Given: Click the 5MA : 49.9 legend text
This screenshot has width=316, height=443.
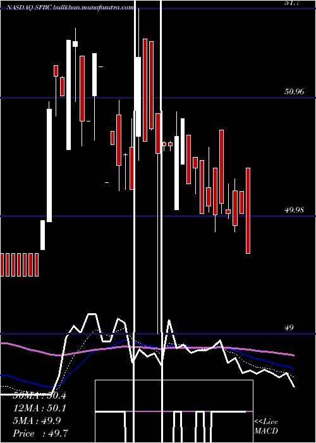Looking at the screenshot, I should (x=37, y=421).
